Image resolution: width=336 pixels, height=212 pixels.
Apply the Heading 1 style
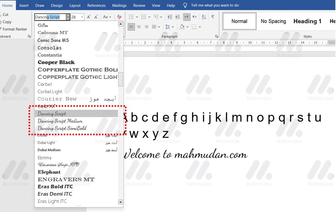tap(307, 21)
